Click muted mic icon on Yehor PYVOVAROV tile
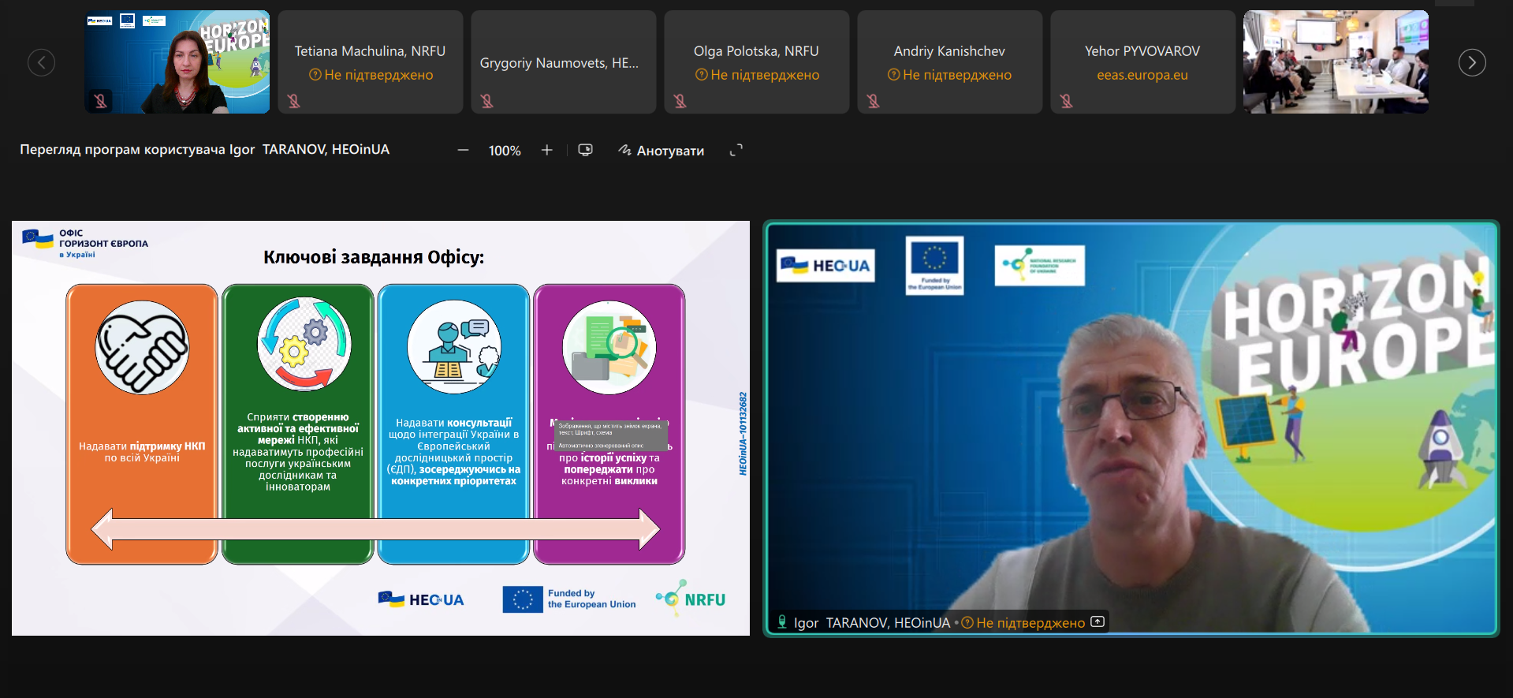1513x698 pixels. (x=1067, y=101)
